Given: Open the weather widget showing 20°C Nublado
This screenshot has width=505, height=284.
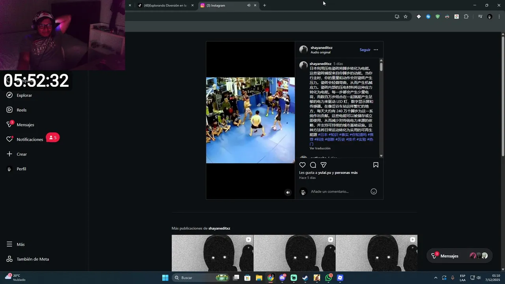Looking at the screenshot, I should (x=15, y=278).
